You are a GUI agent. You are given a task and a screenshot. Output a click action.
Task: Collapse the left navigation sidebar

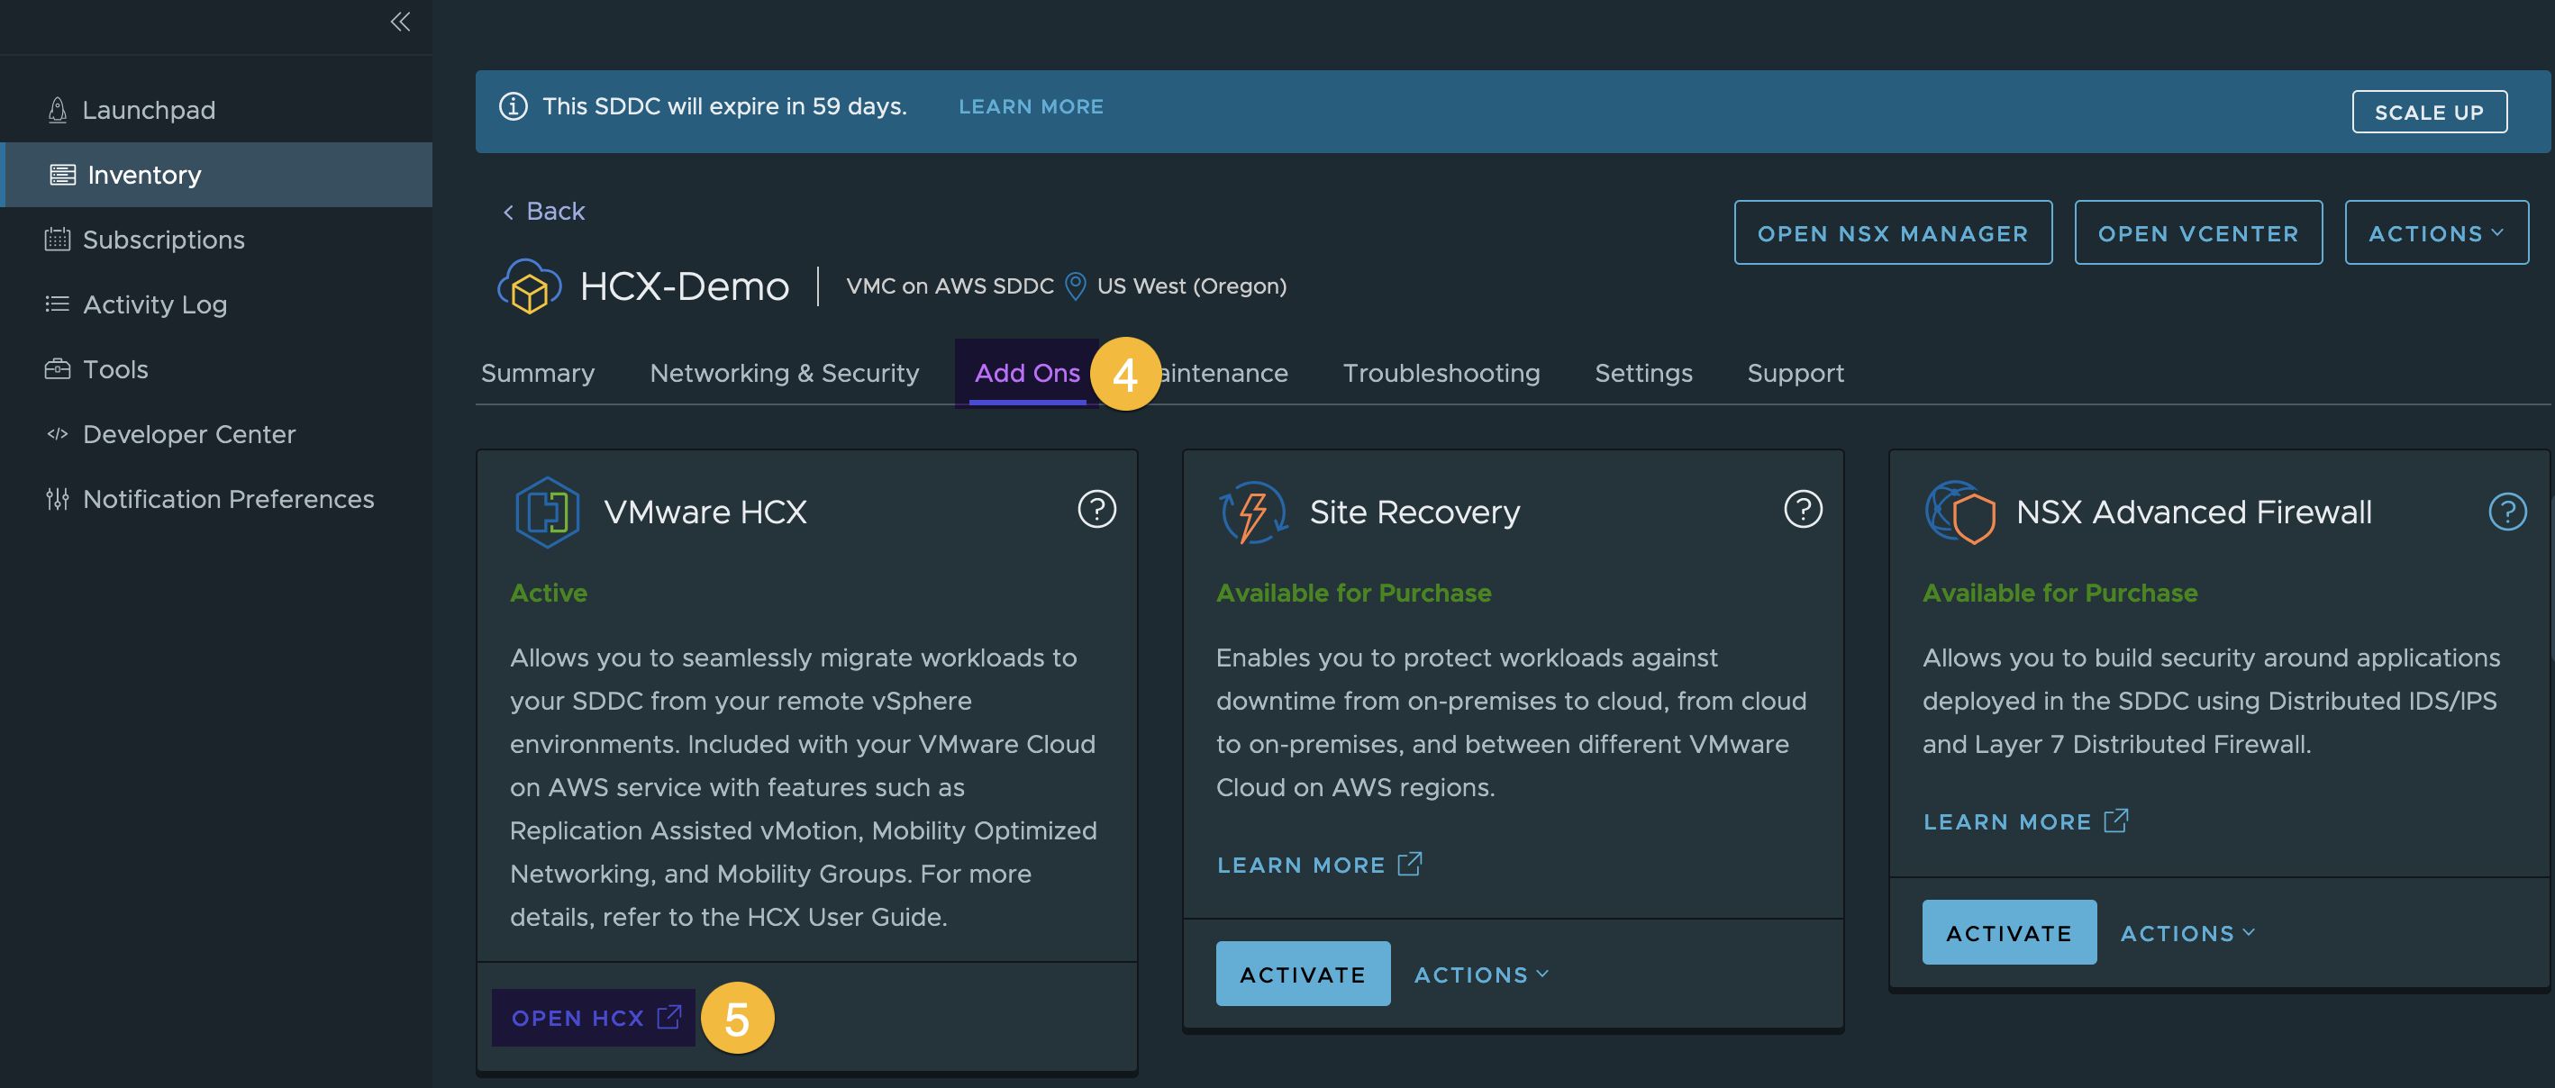400,22
